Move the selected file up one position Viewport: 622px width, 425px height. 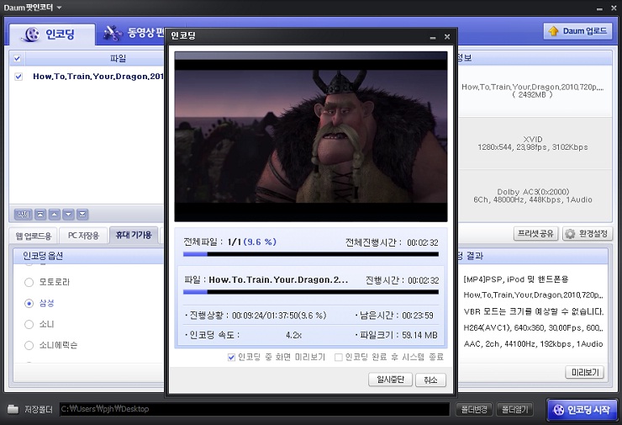[x=55, y=215]
